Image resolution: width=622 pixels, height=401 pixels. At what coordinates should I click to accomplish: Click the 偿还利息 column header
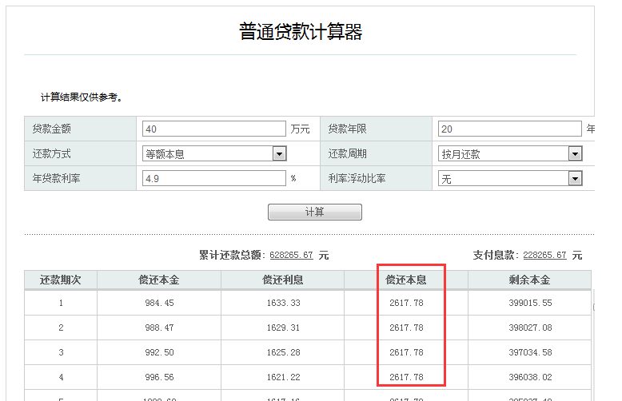pyautogui.click(x=283, y=280)
